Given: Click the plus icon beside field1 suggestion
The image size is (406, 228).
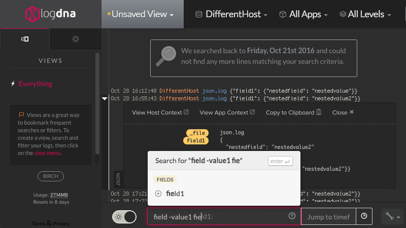Looking at the screenshot, I should coord(158,194).
